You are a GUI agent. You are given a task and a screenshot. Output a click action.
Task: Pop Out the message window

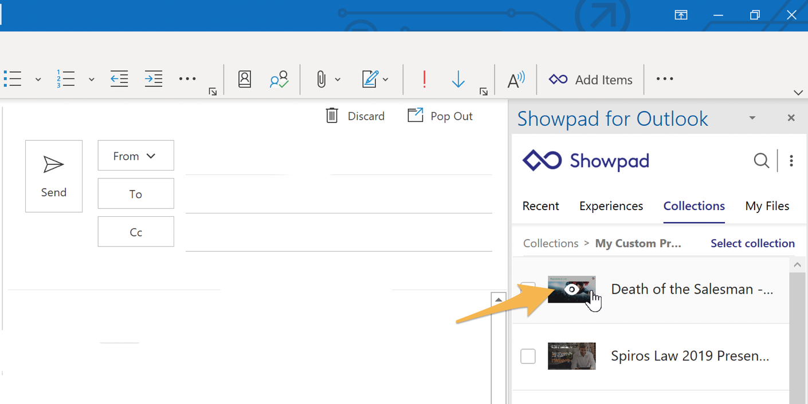click(440, 116)
